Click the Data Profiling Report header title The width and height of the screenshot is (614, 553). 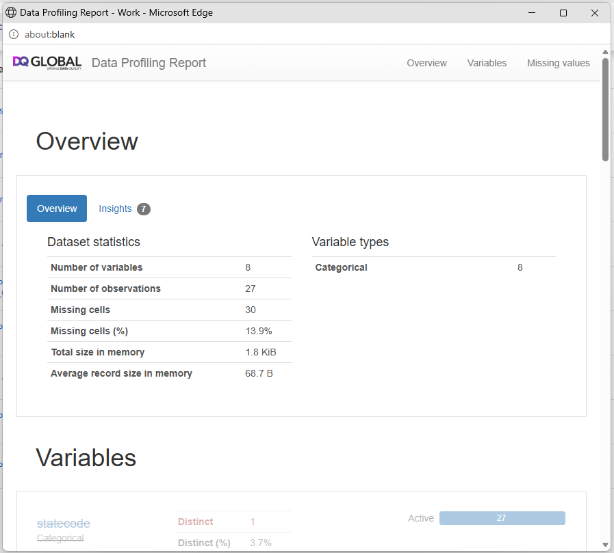point(149,63)
